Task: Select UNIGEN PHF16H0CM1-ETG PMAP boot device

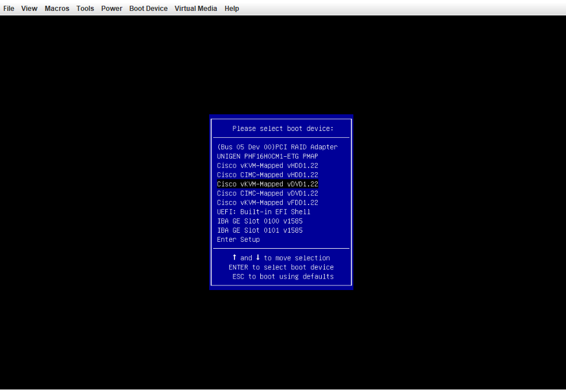Action: pyautogui.click(x=267, y=156)
